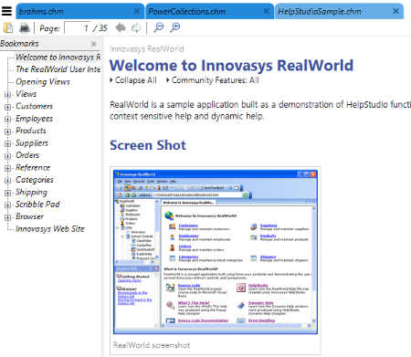Switch to the PowerCollections.chm tab
This screenshot has height=357, width=411.
coord(209,11)
